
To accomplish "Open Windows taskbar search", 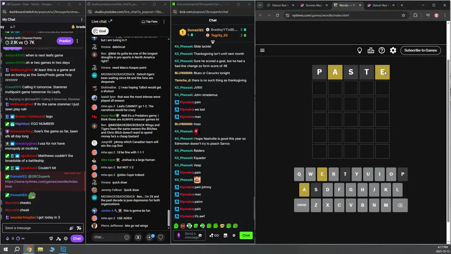I will 17,249.
